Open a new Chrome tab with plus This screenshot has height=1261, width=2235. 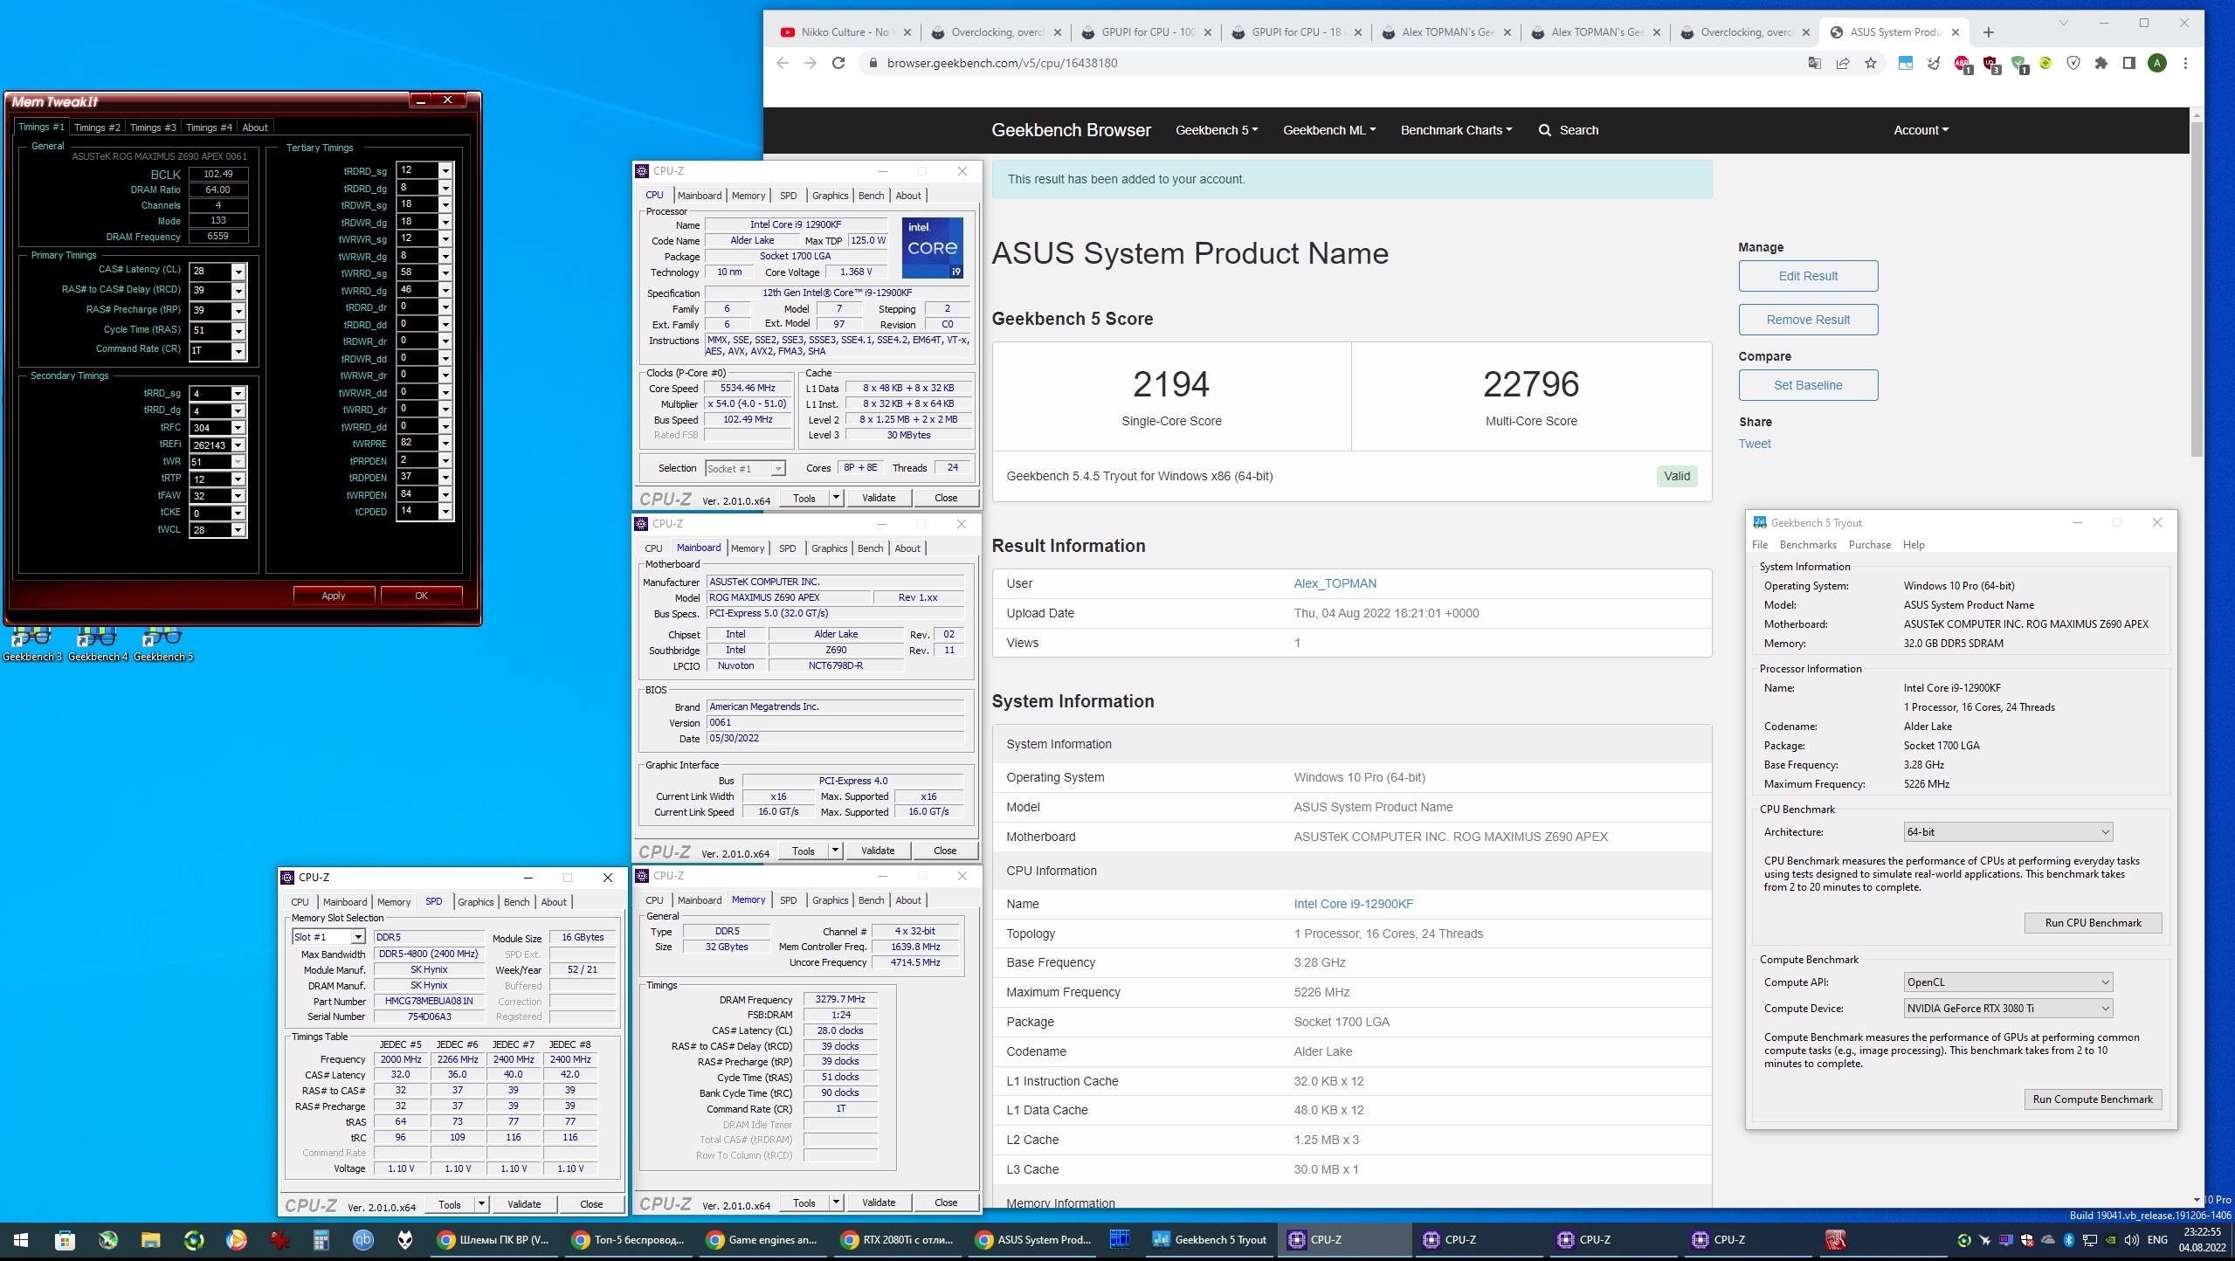click(1989, 32)
